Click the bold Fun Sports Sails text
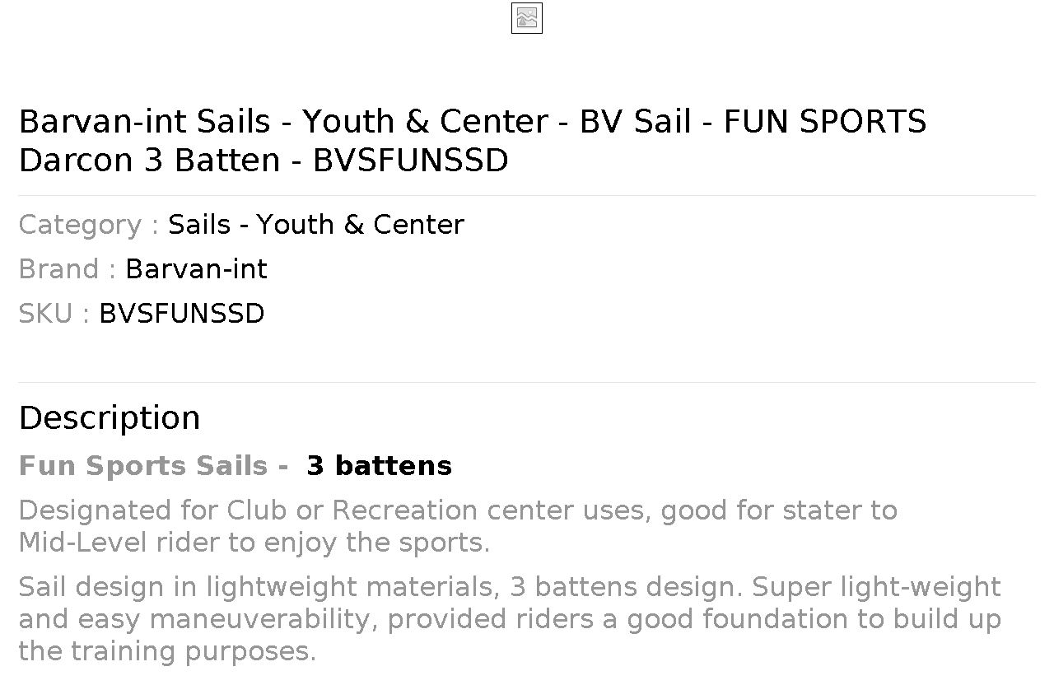The width and height of the screenshot is (1054, 685). click(x=143, y=466)
